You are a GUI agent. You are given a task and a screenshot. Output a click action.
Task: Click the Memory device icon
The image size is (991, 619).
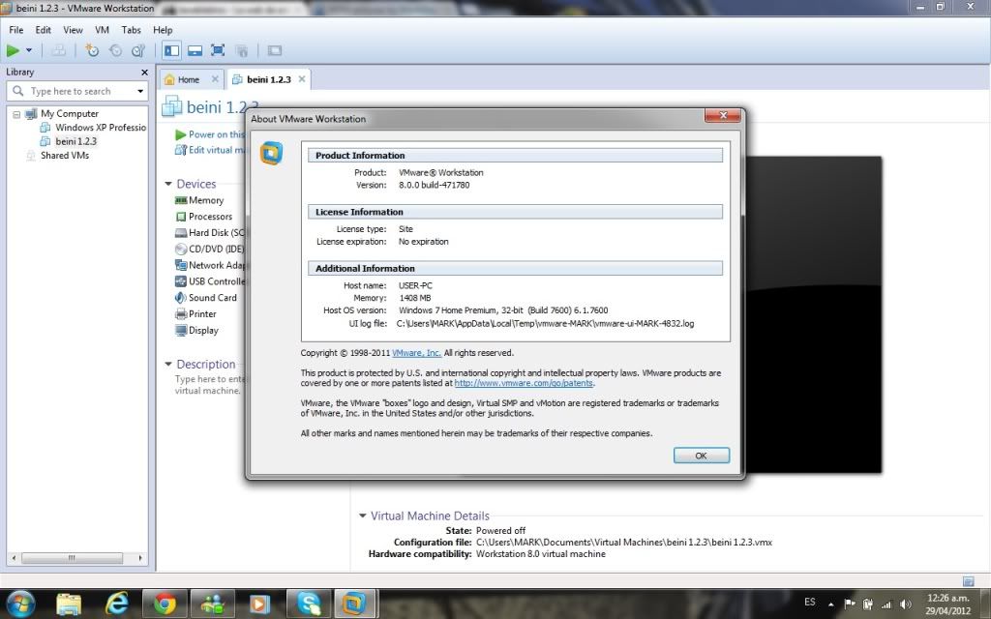[x=181, y=200]
